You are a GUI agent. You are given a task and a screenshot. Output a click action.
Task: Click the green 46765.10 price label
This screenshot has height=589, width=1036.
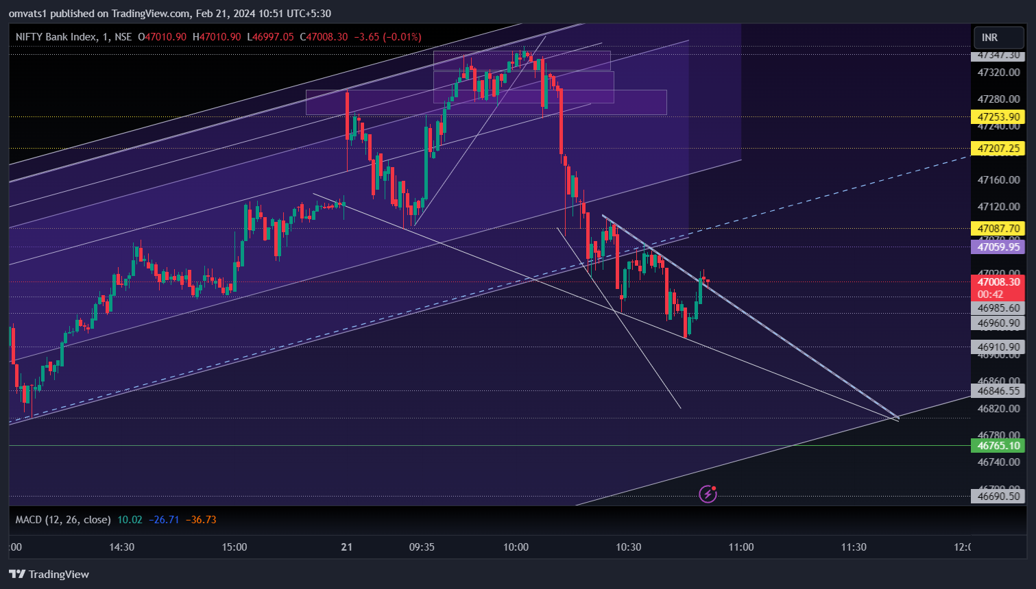point(998,446)
